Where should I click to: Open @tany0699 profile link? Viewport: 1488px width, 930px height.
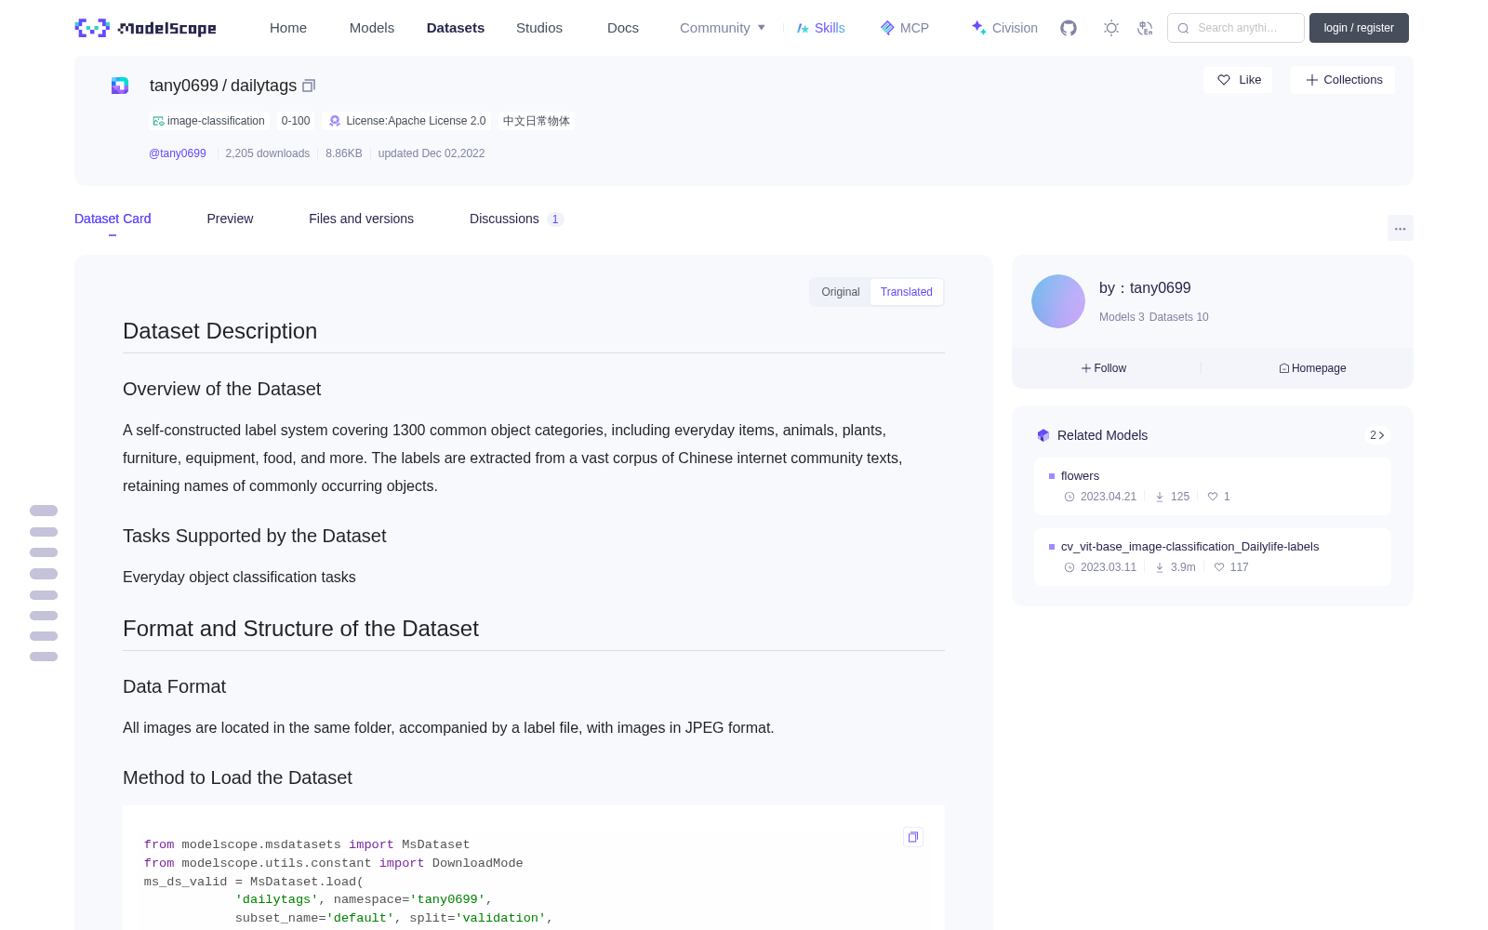click(x=178, y=153)
